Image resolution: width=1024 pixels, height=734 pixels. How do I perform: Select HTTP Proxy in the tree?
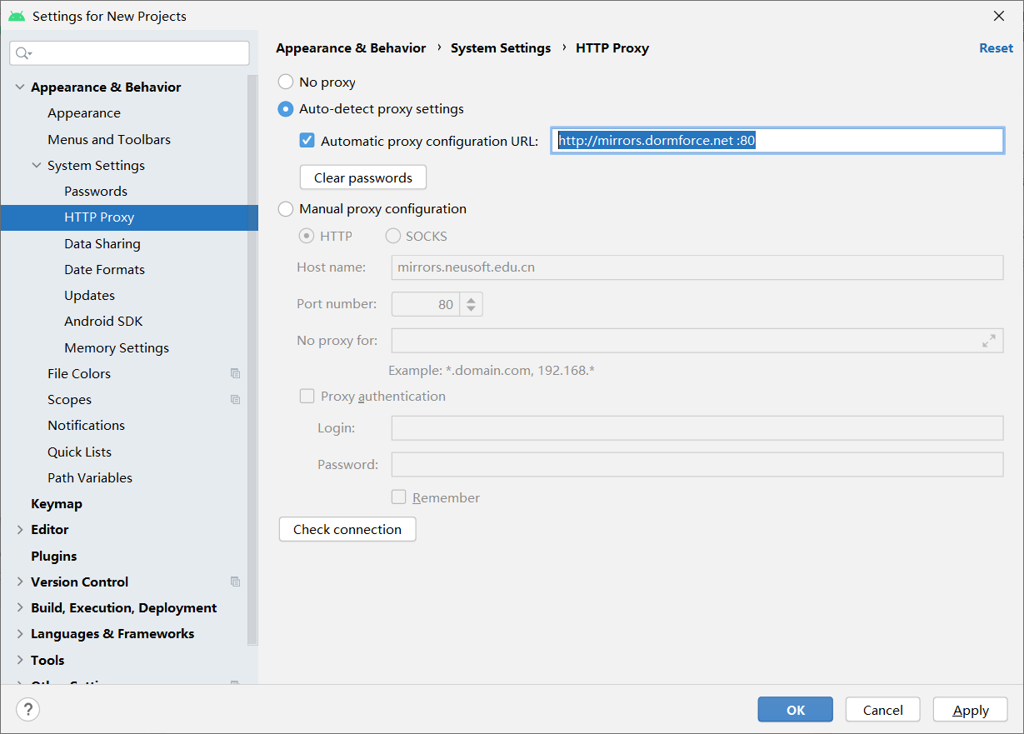129,217
